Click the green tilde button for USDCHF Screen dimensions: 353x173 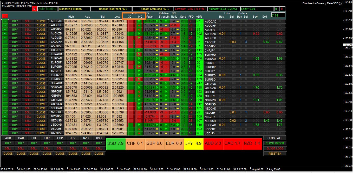[5, 129]
